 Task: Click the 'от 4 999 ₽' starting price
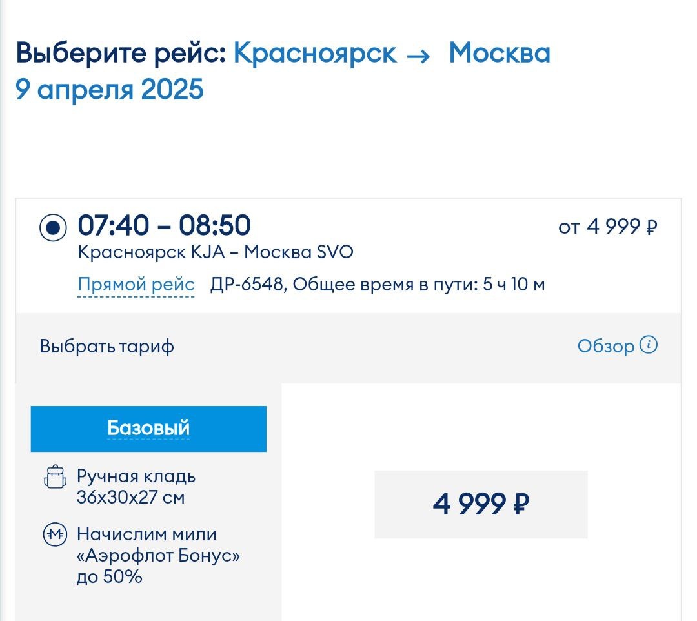[608, 227]
